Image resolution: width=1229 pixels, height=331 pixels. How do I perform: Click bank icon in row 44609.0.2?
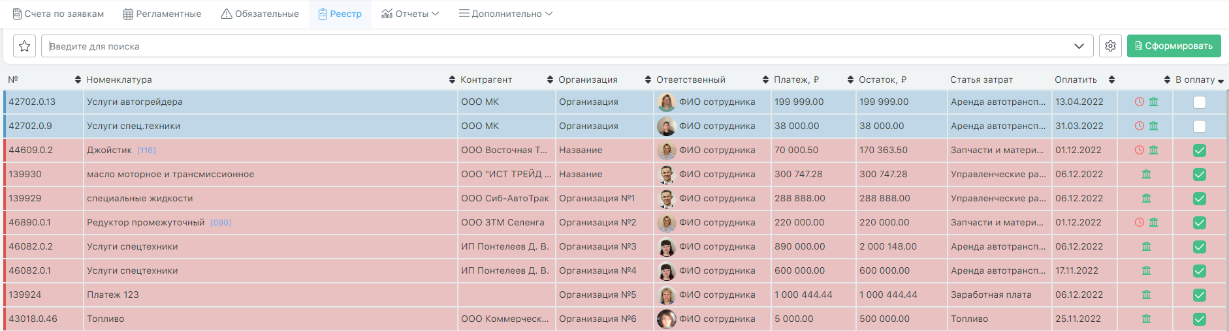[x=1154, y=150]
